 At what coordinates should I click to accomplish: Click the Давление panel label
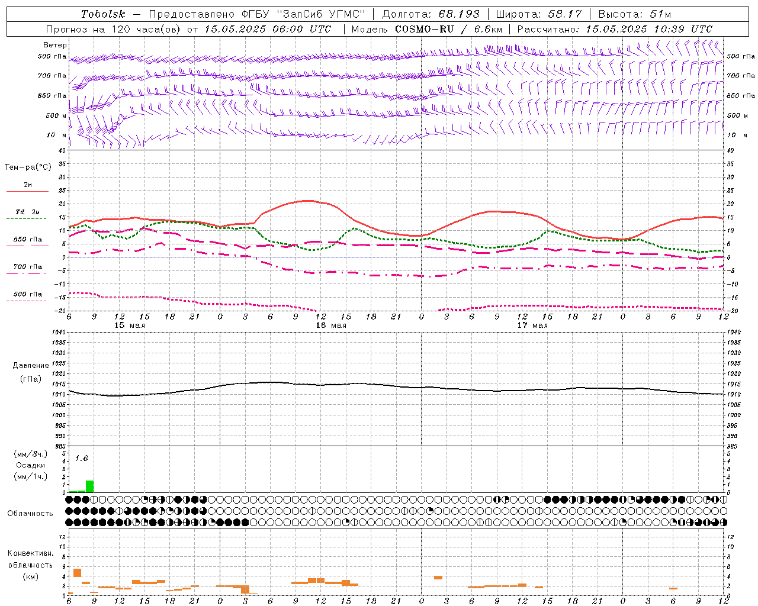(31, 366)
